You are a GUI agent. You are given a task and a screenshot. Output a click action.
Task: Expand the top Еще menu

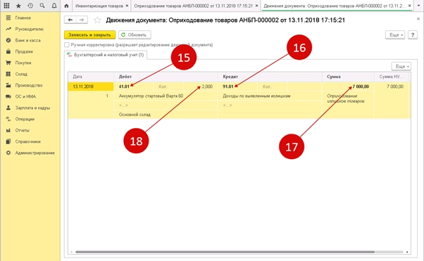(395, 35)
